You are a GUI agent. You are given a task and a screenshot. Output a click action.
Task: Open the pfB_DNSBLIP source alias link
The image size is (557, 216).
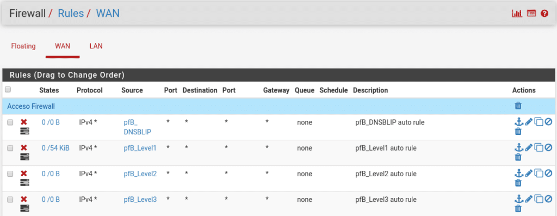pyautogui.click(x=137, y=127)
